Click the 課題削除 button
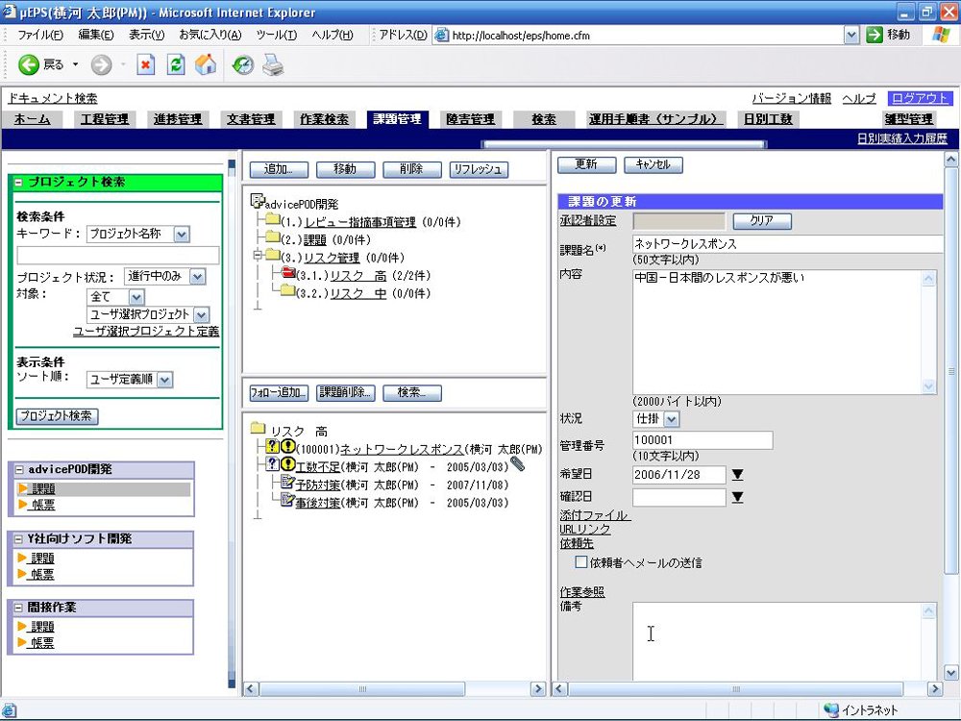 (x=345, y=392)
